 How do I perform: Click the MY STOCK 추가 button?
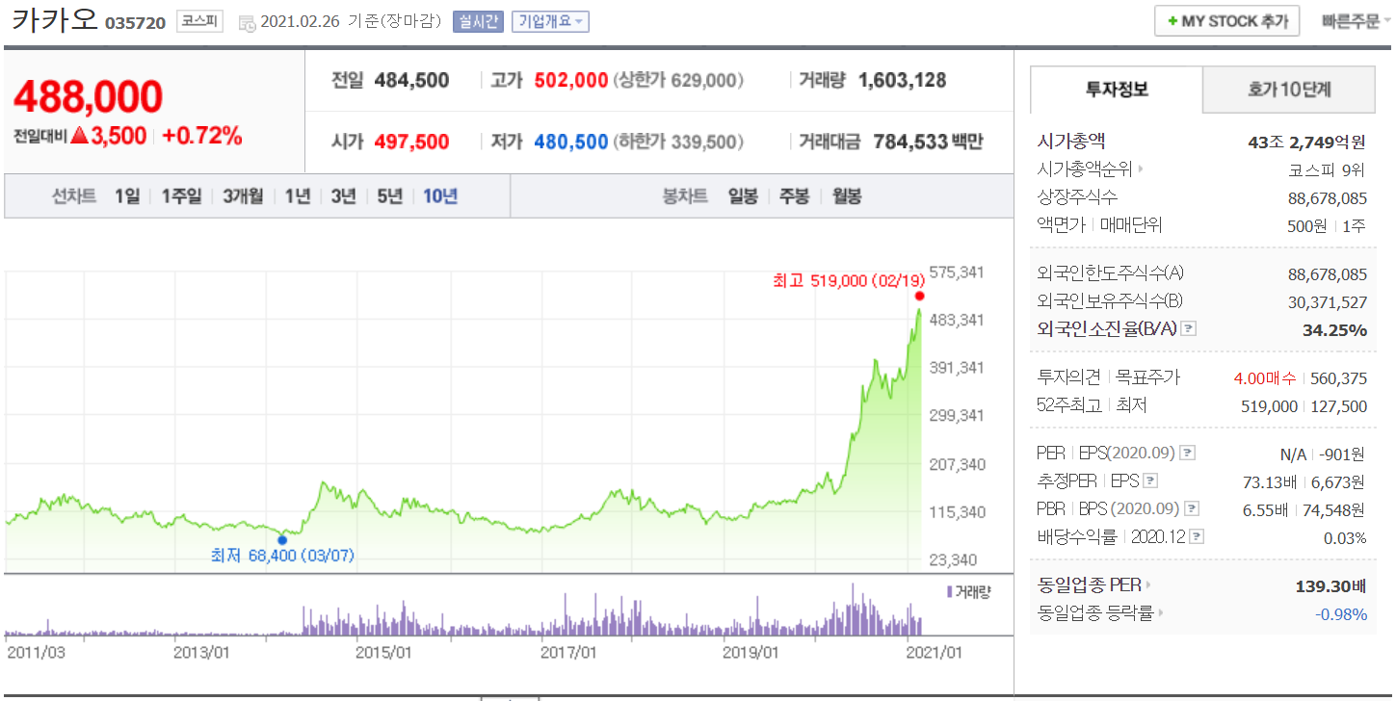1227,21
